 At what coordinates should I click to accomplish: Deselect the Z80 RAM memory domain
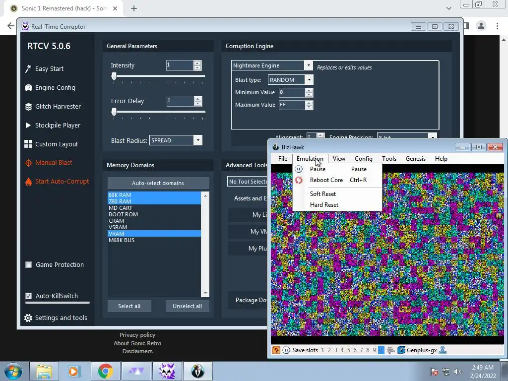click(x=154, y=201)
